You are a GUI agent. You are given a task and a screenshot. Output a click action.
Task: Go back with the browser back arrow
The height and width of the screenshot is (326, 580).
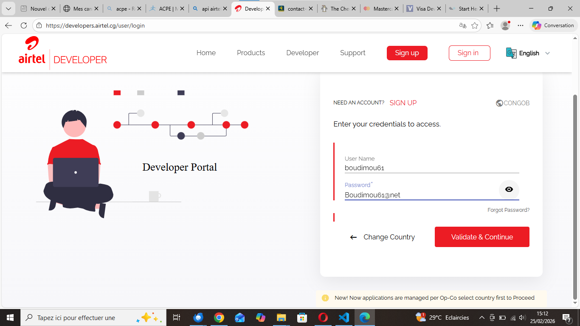coord(8,25)
